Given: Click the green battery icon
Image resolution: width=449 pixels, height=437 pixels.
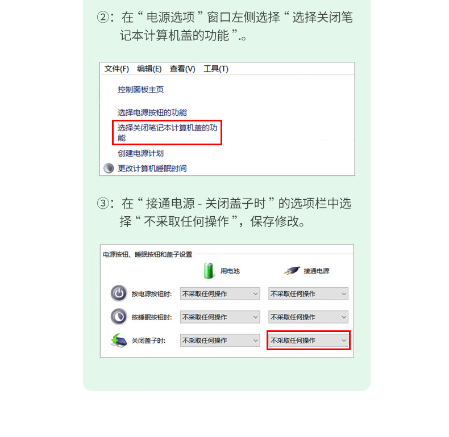Looking at the screenshot, I should point(209,271).
